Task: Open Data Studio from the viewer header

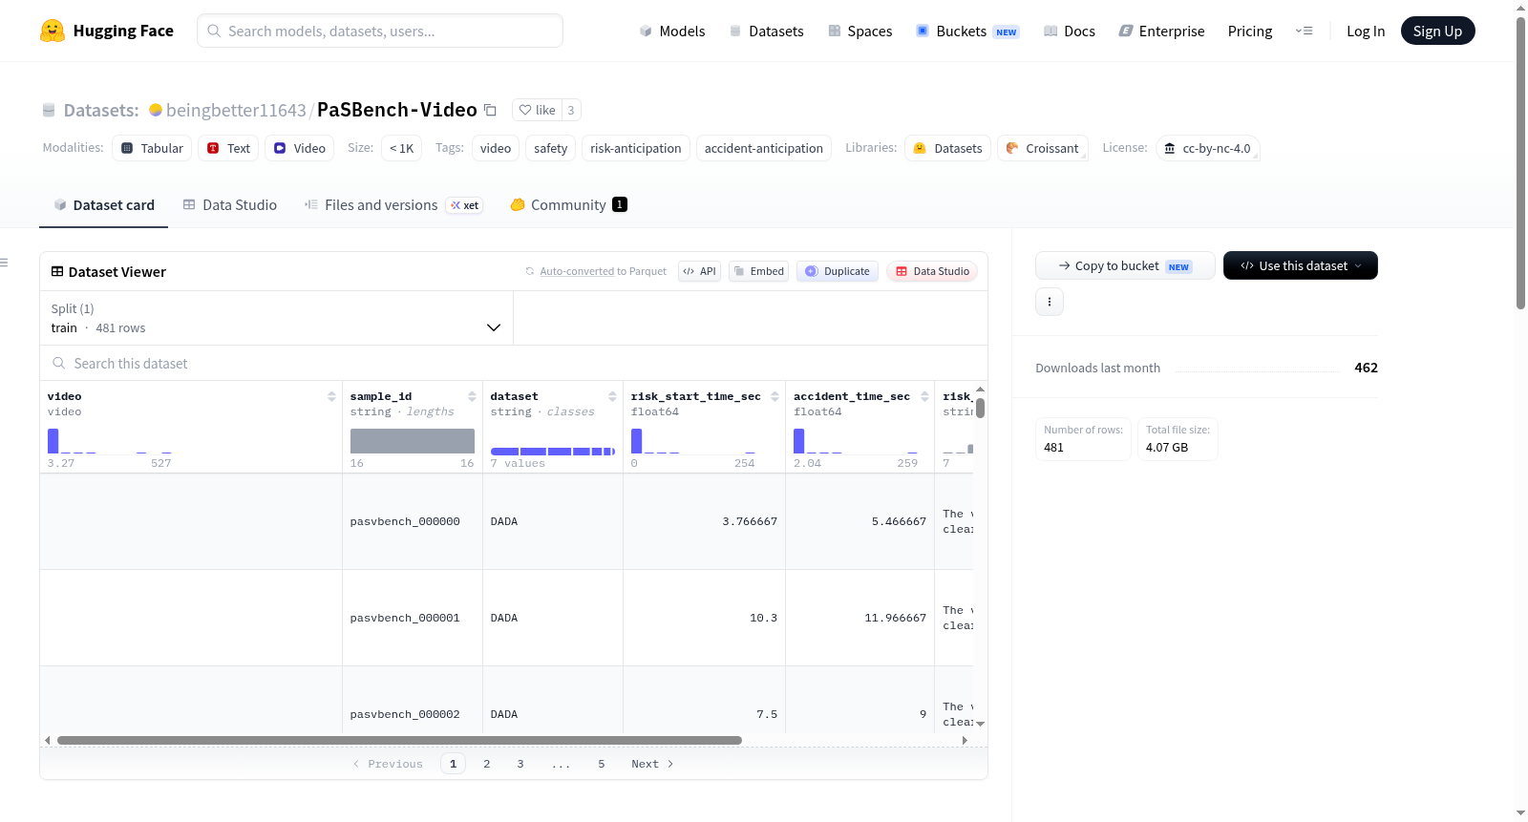Action: [932, 271]
